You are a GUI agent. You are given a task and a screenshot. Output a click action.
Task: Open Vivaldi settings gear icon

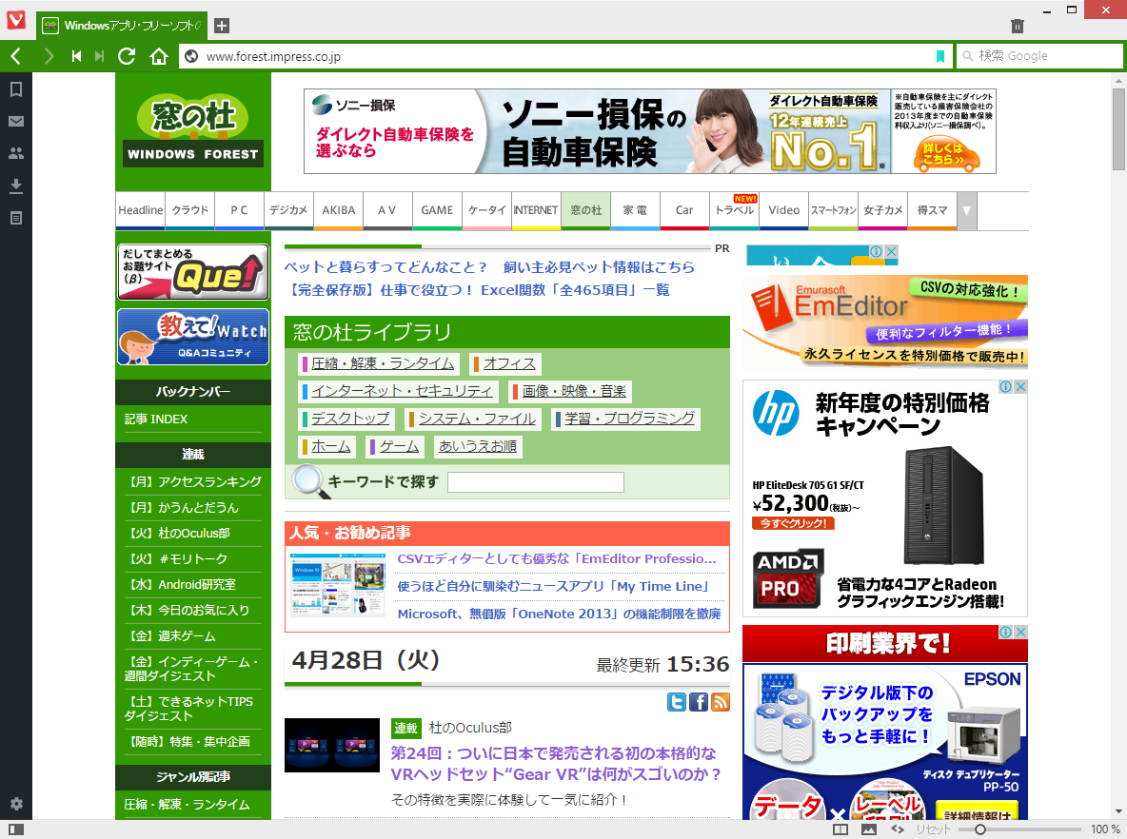point(15,804)
